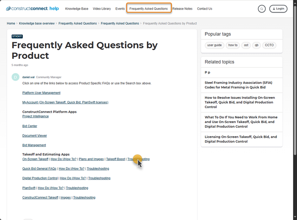Open Troubleshooting in ConstructConnect Takeoff row

(84, 198)
